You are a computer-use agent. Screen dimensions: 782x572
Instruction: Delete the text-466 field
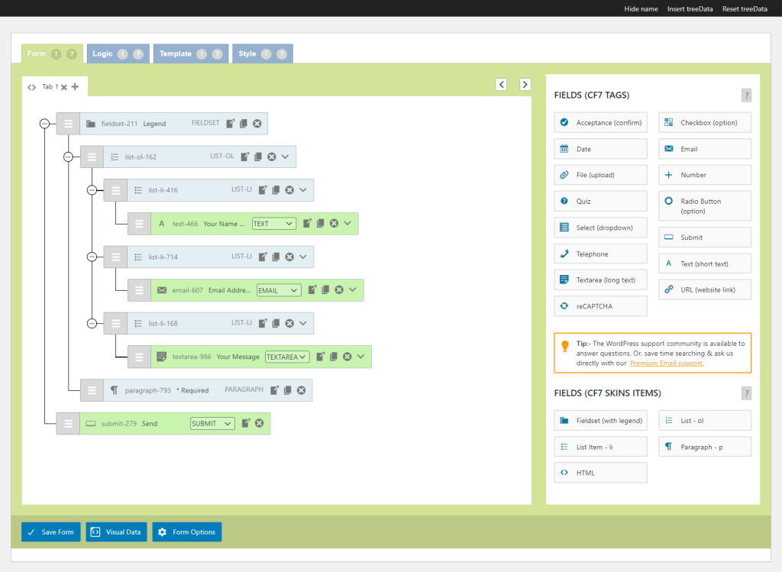pyautogui.click(x=333, y=224)
